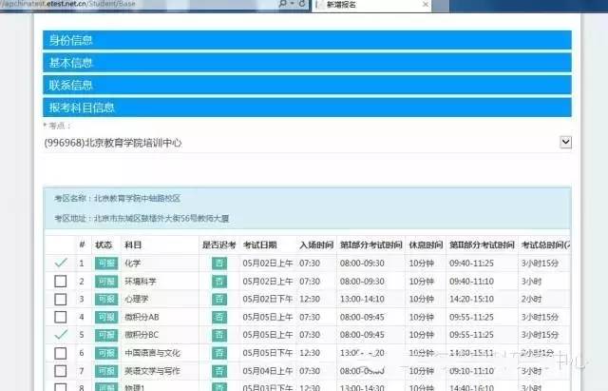The width and height of the screenshot is (608, 391).
Task: Click the 否 badge in 英语文学与写作 row
Action: 219,371
